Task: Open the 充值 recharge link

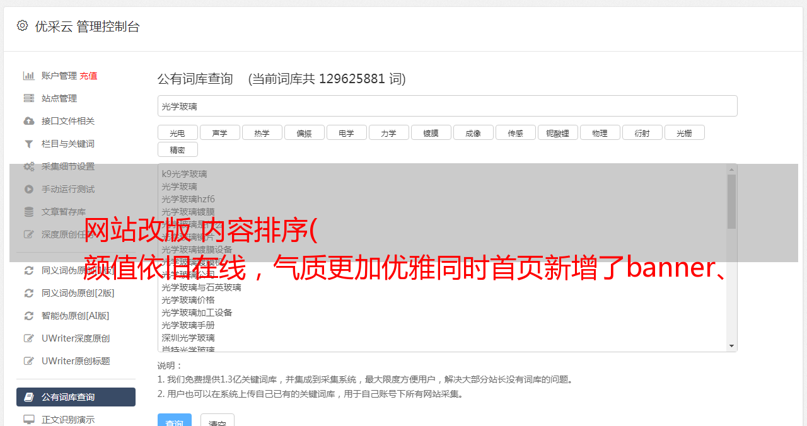Action: 88,76
